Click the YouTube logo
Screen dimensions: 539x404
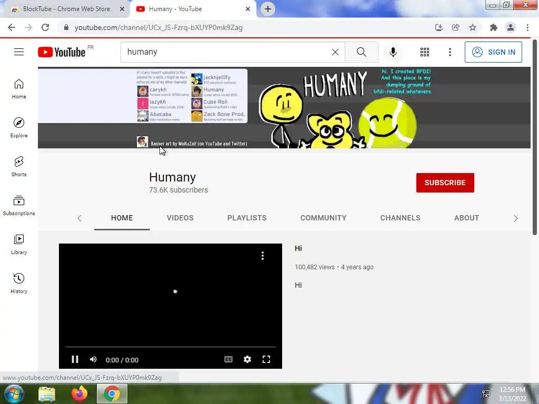(62, 52)
